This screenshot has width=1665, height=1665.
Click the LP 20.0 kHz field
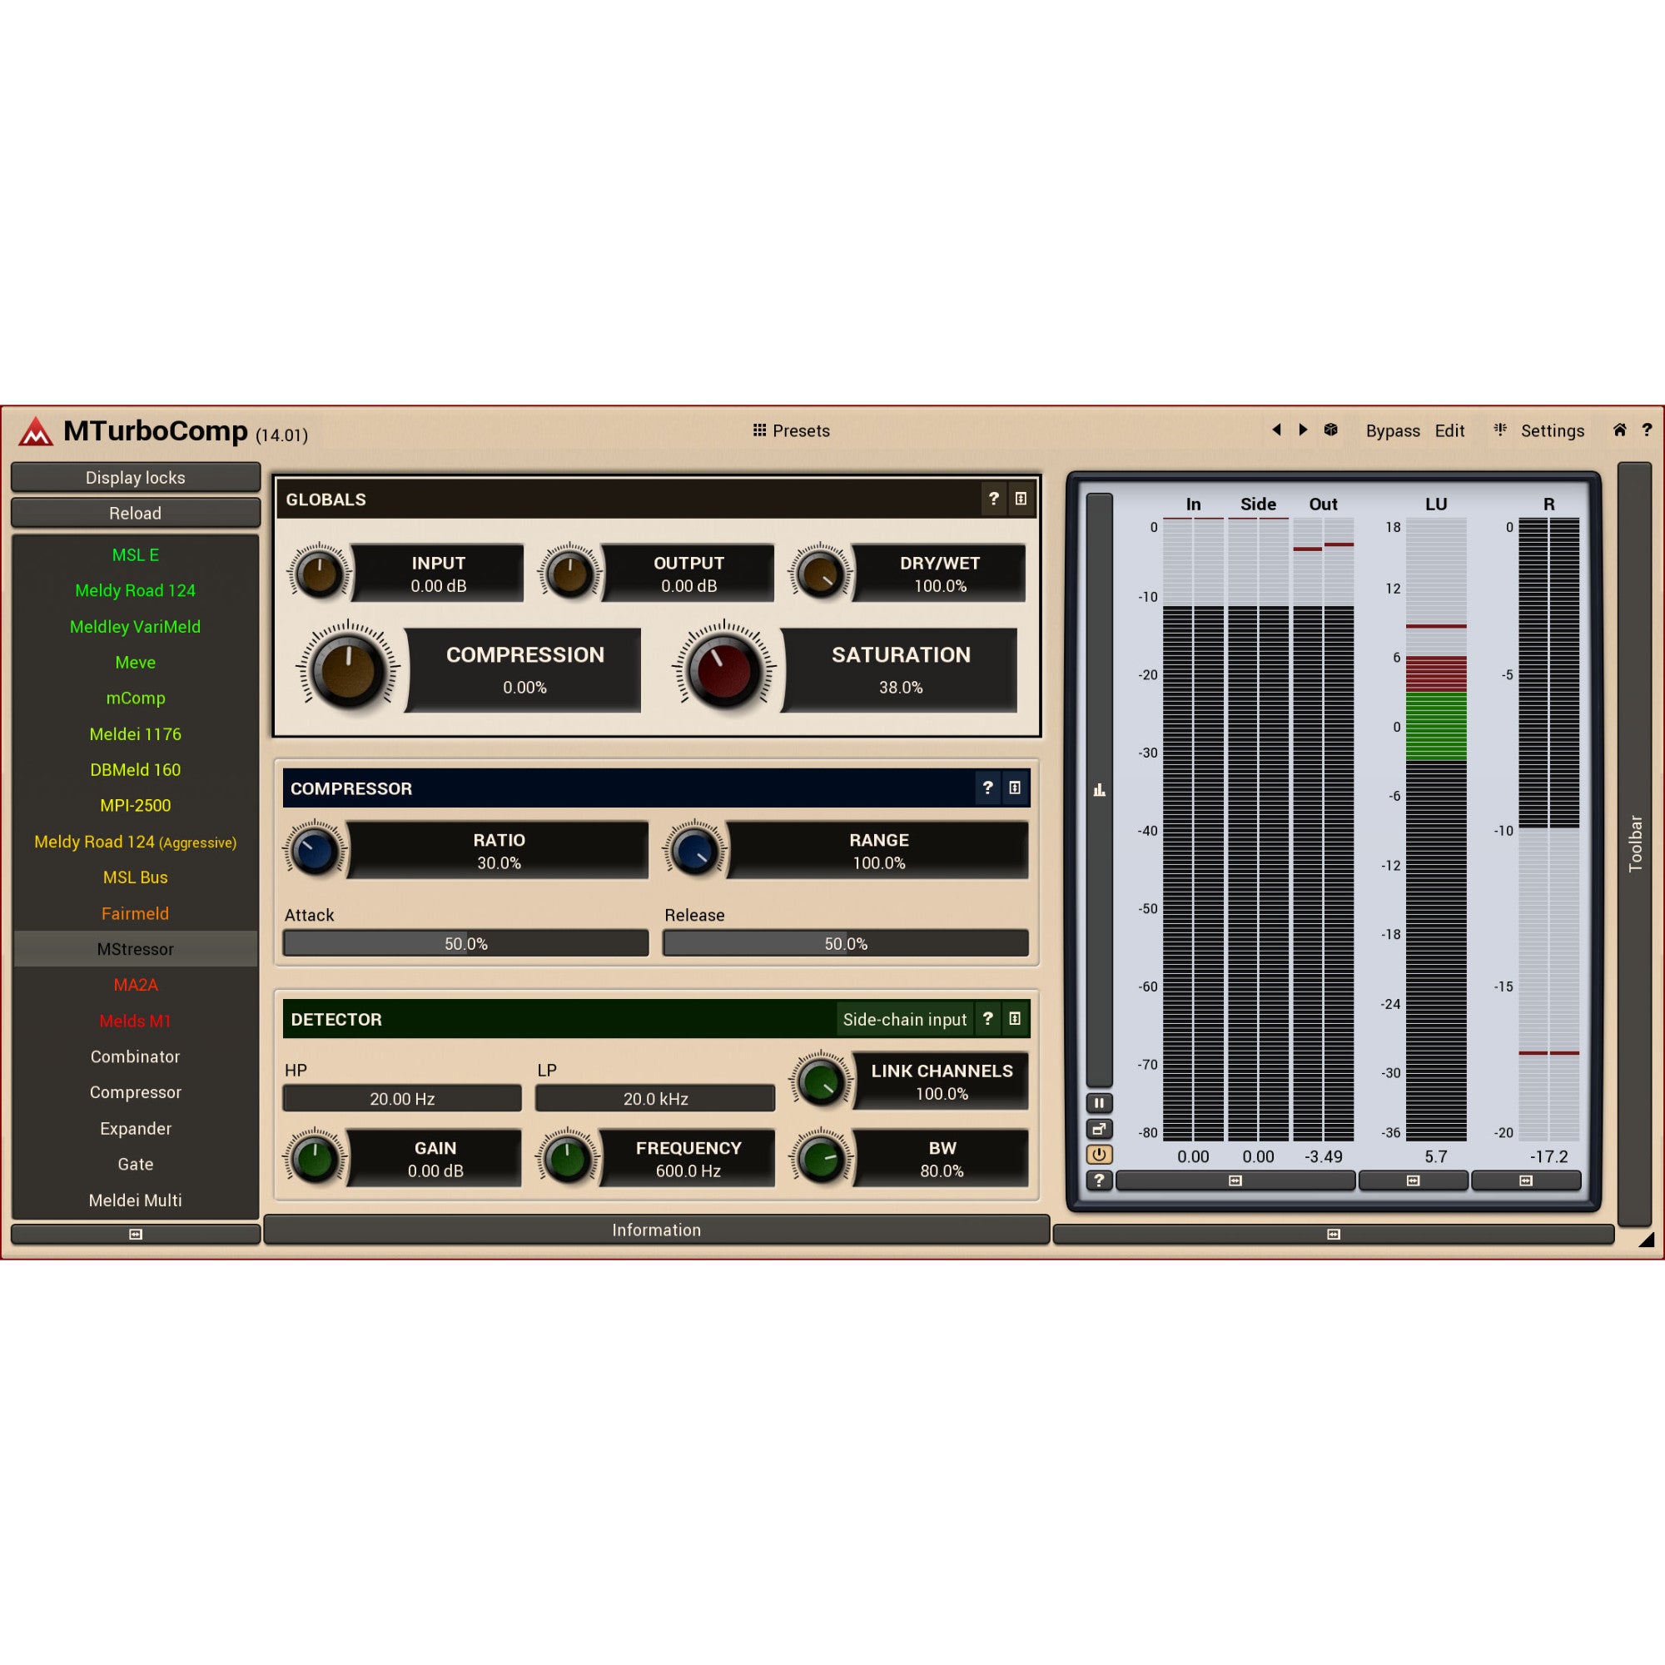coord(655,1099)
